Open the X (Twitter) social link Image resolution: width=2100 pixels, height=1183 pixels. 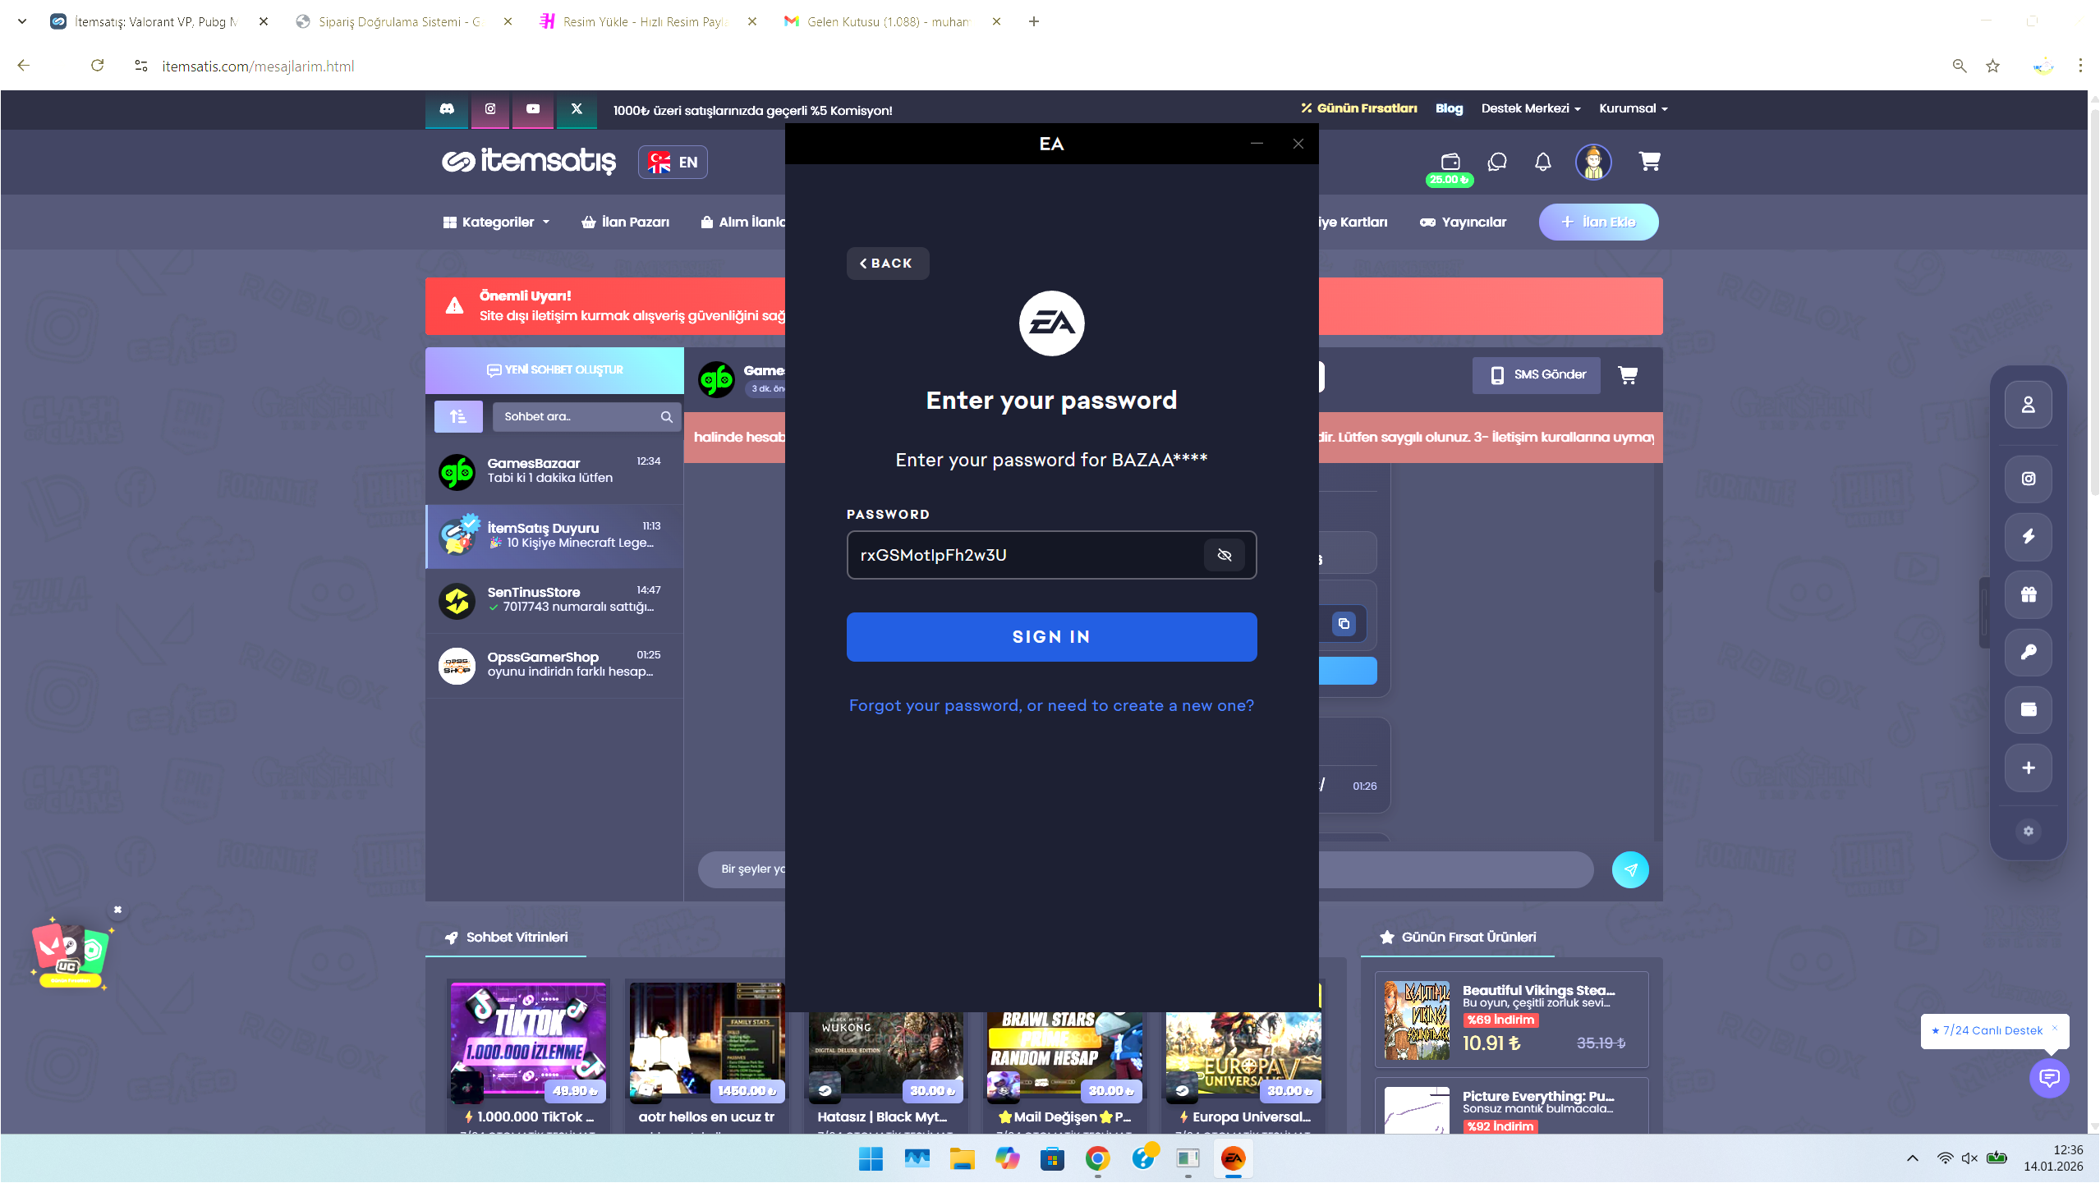point(577,109)
